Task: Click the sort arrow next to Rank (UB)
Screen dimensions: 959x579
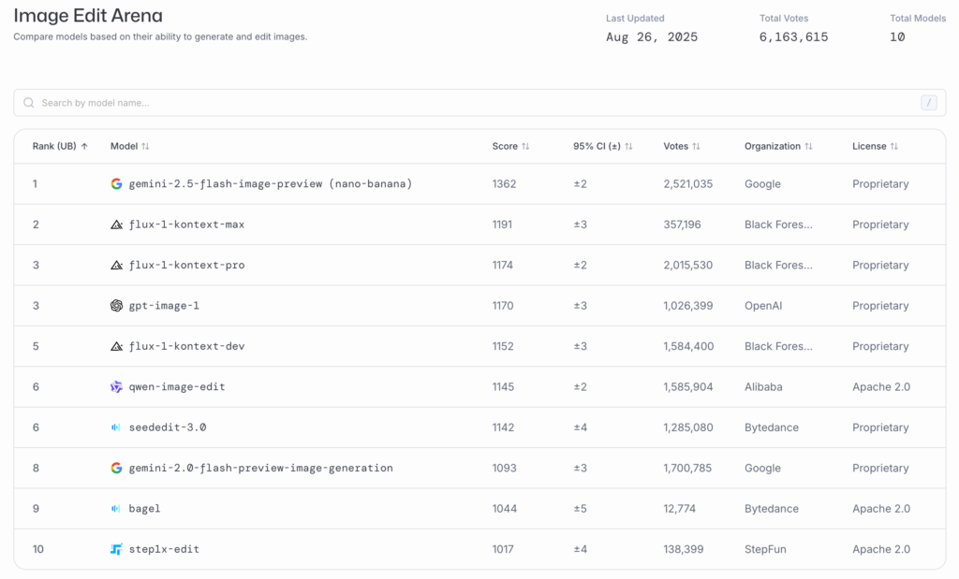Action: tap(84, 146)
